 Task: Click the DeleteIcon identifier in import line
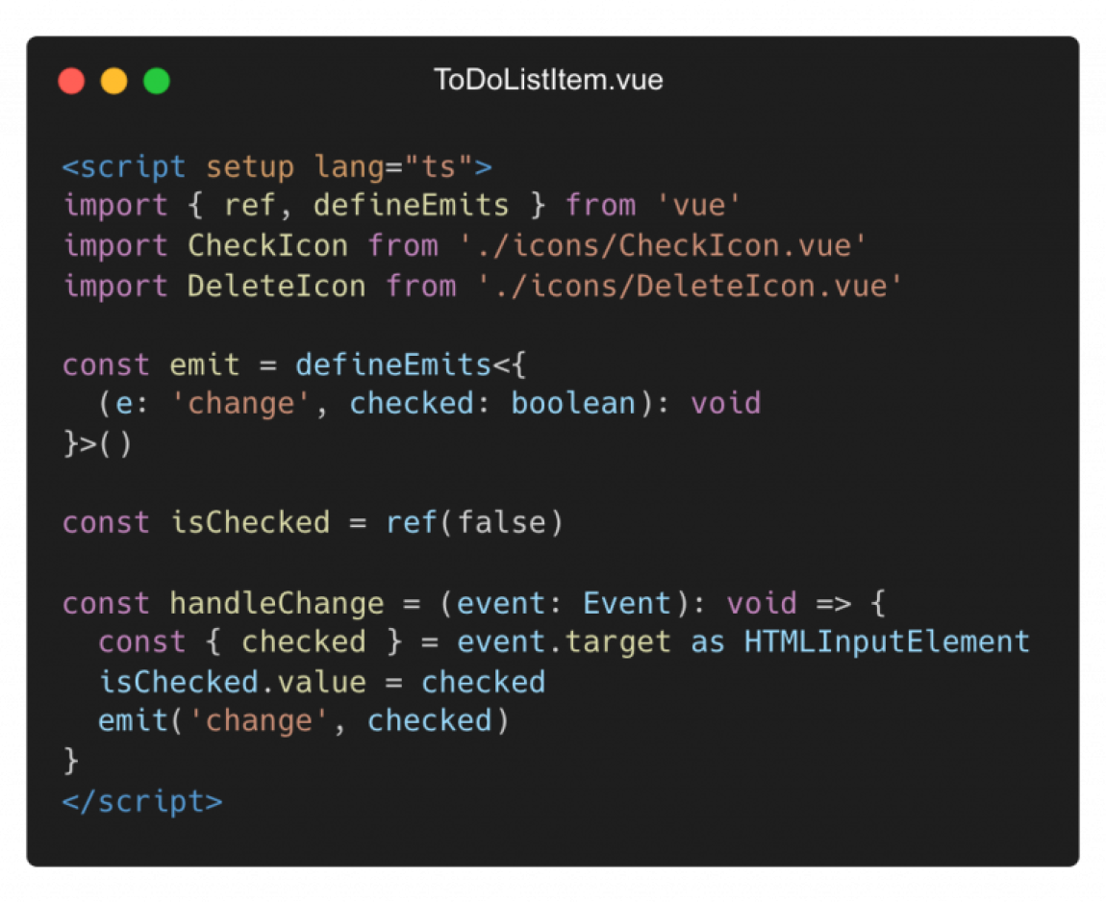click(x=277, y=286)
